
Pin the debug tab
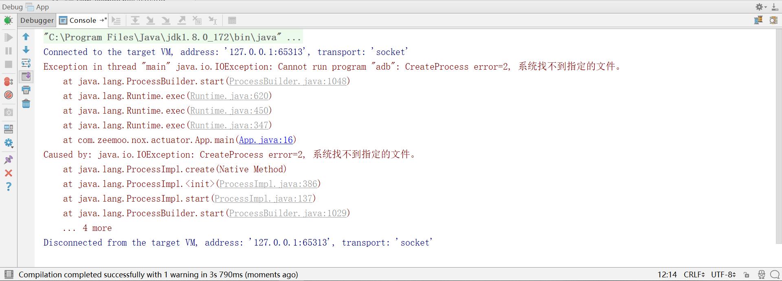pos(8,160)
